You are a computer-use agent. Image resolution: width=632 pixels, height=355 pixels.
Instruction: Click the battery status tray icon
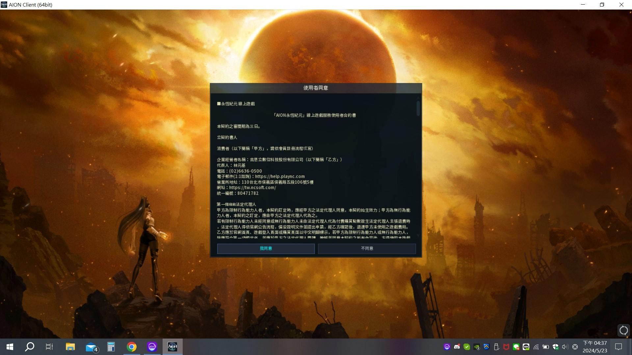(x=546, y=347)
